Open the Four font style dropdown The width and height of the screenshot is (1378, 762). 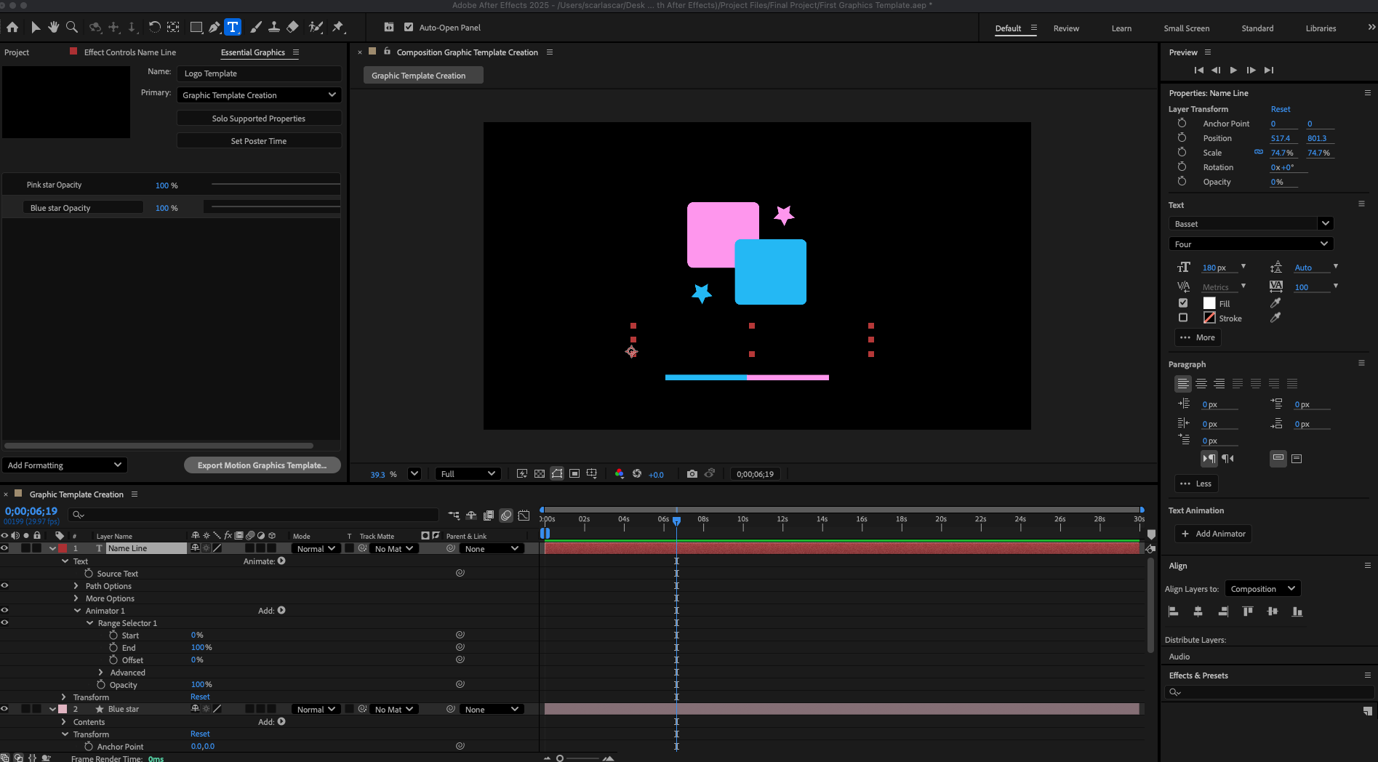coord(1251,244)
